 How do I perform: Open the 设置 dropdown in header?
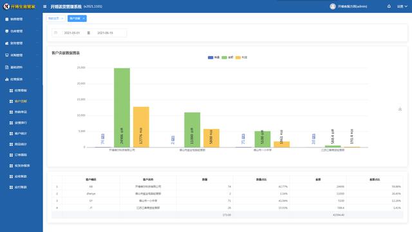(402, 6)
